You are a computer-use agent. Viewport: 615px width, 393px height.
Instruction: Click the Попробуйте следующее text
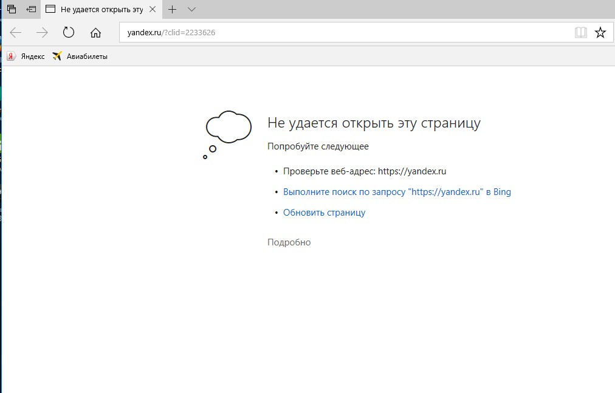pyautogui.click(x=318, y=146)
